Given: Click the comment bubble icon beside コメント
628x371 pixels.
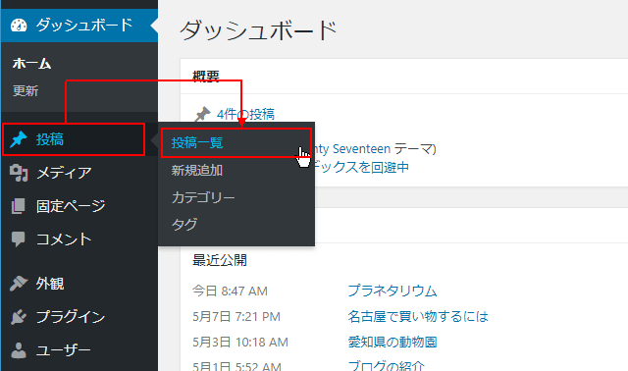Looking at the screenshot, I should coord(18,239).
